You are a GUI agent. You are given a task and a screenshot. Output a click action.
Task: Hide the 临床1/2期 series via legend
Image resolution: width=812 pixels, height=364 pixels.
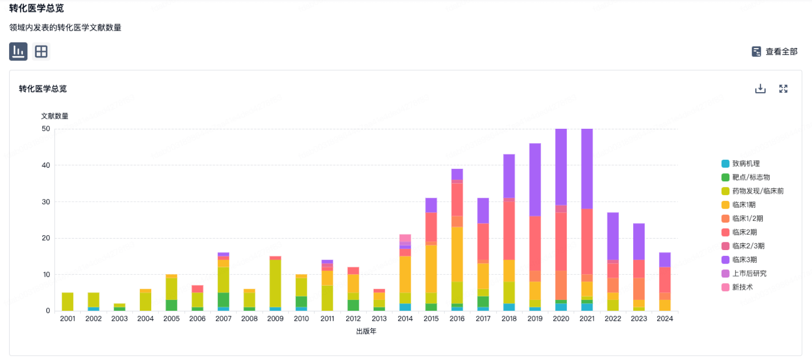[x=747, y=219]
